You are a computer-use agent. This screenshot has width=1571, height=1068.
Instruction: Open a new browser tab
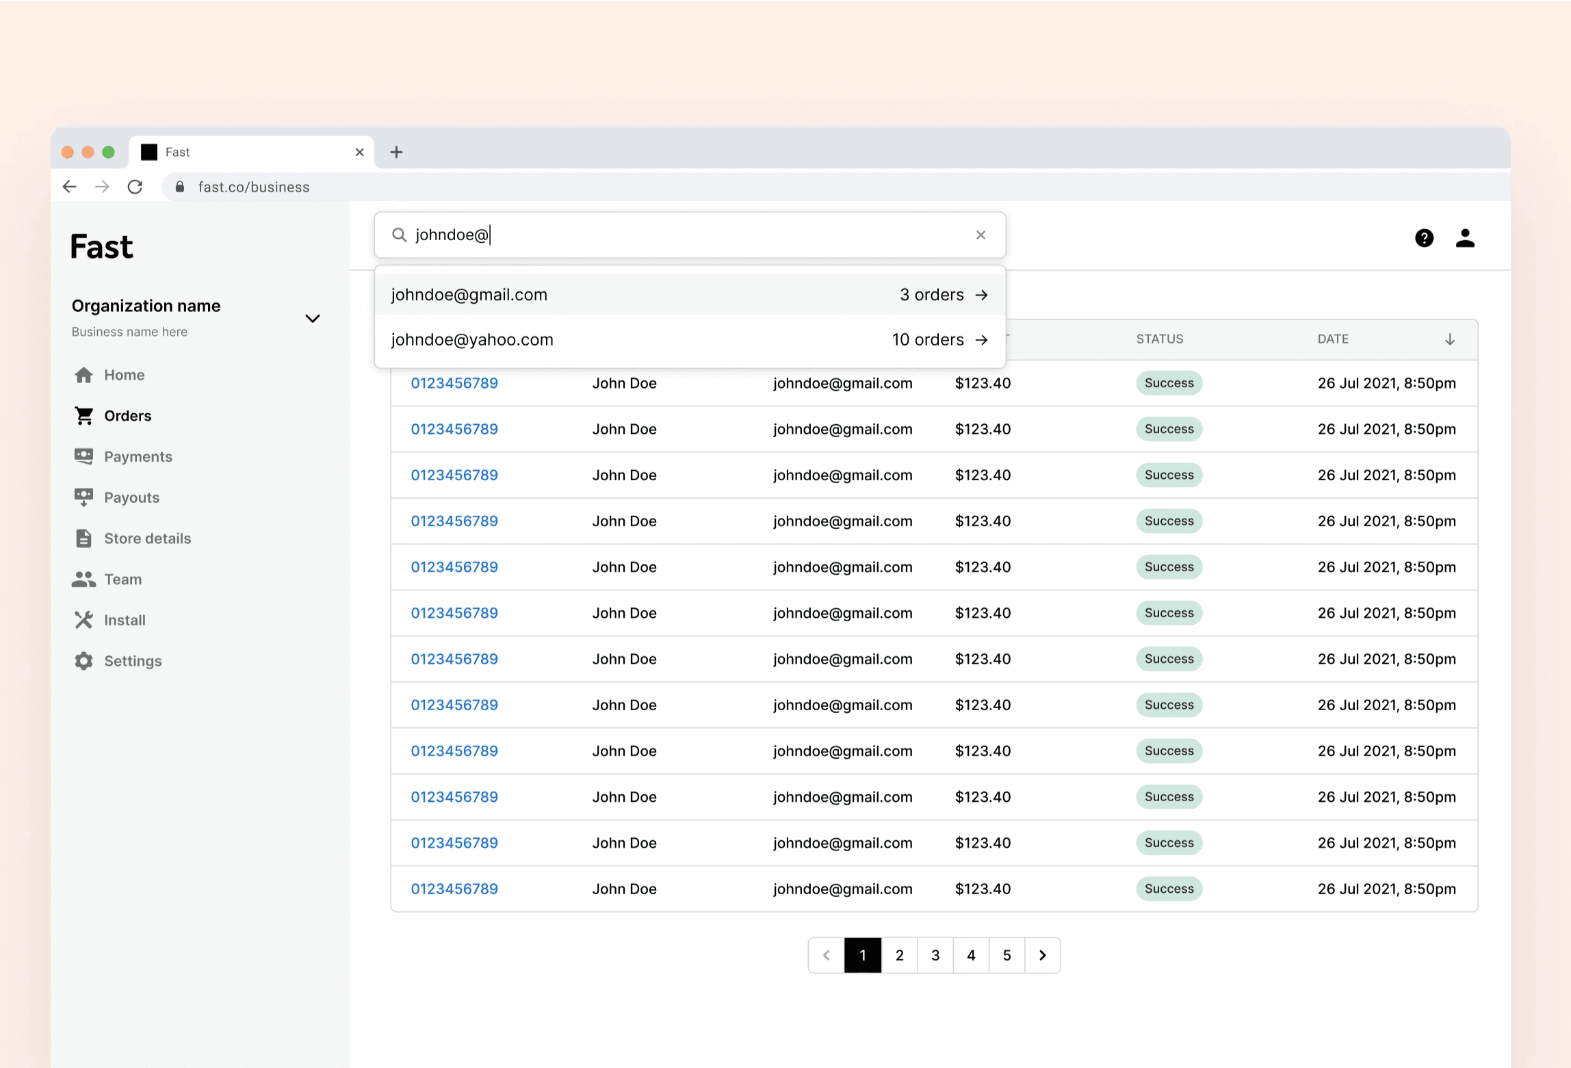click(x=396, y=152)
